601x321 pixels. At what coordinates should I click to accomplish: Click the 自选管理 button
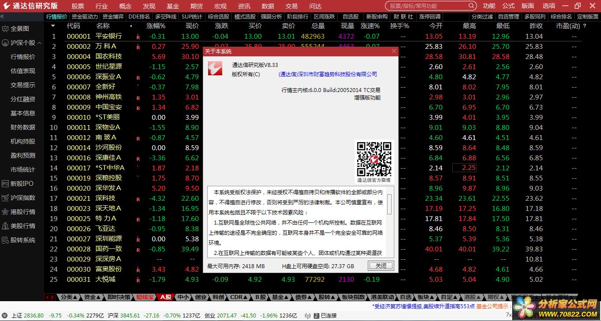[x=508, y=17]
